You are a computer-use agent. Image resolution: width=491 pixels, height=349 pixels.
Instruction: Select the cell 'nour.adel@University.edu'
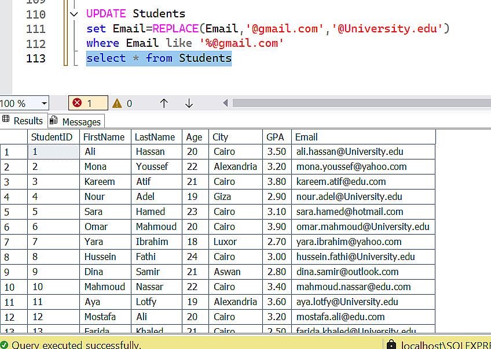tap(363, 196)
